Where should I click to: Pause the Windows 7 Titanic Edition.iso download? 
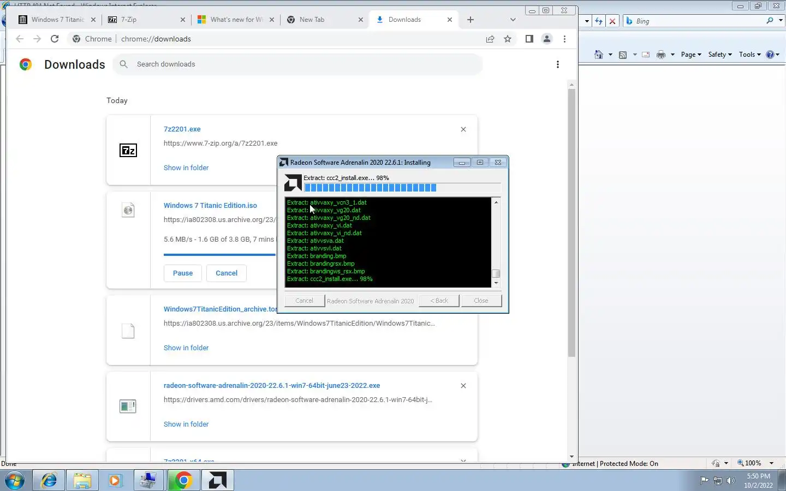pyautogui.click(x=183, y=273)
